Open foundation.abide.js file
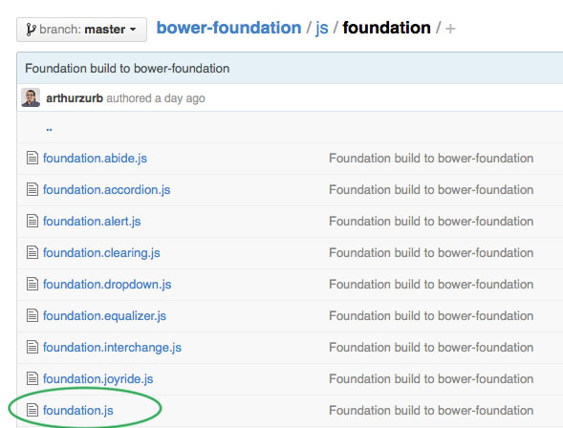This screenshot has height=428, width=563. point(95,159)
